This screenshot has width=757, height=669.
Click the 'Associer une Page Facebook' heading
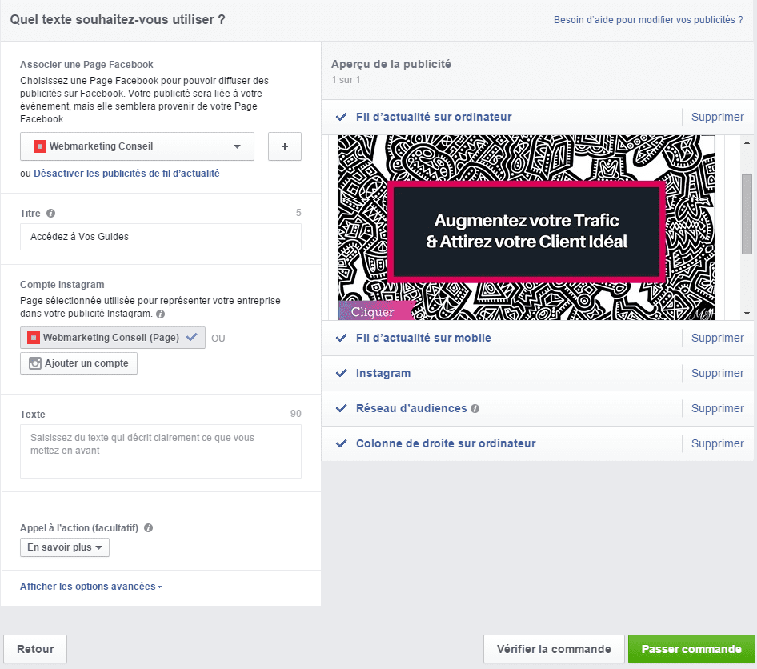(x=86, y=65)
